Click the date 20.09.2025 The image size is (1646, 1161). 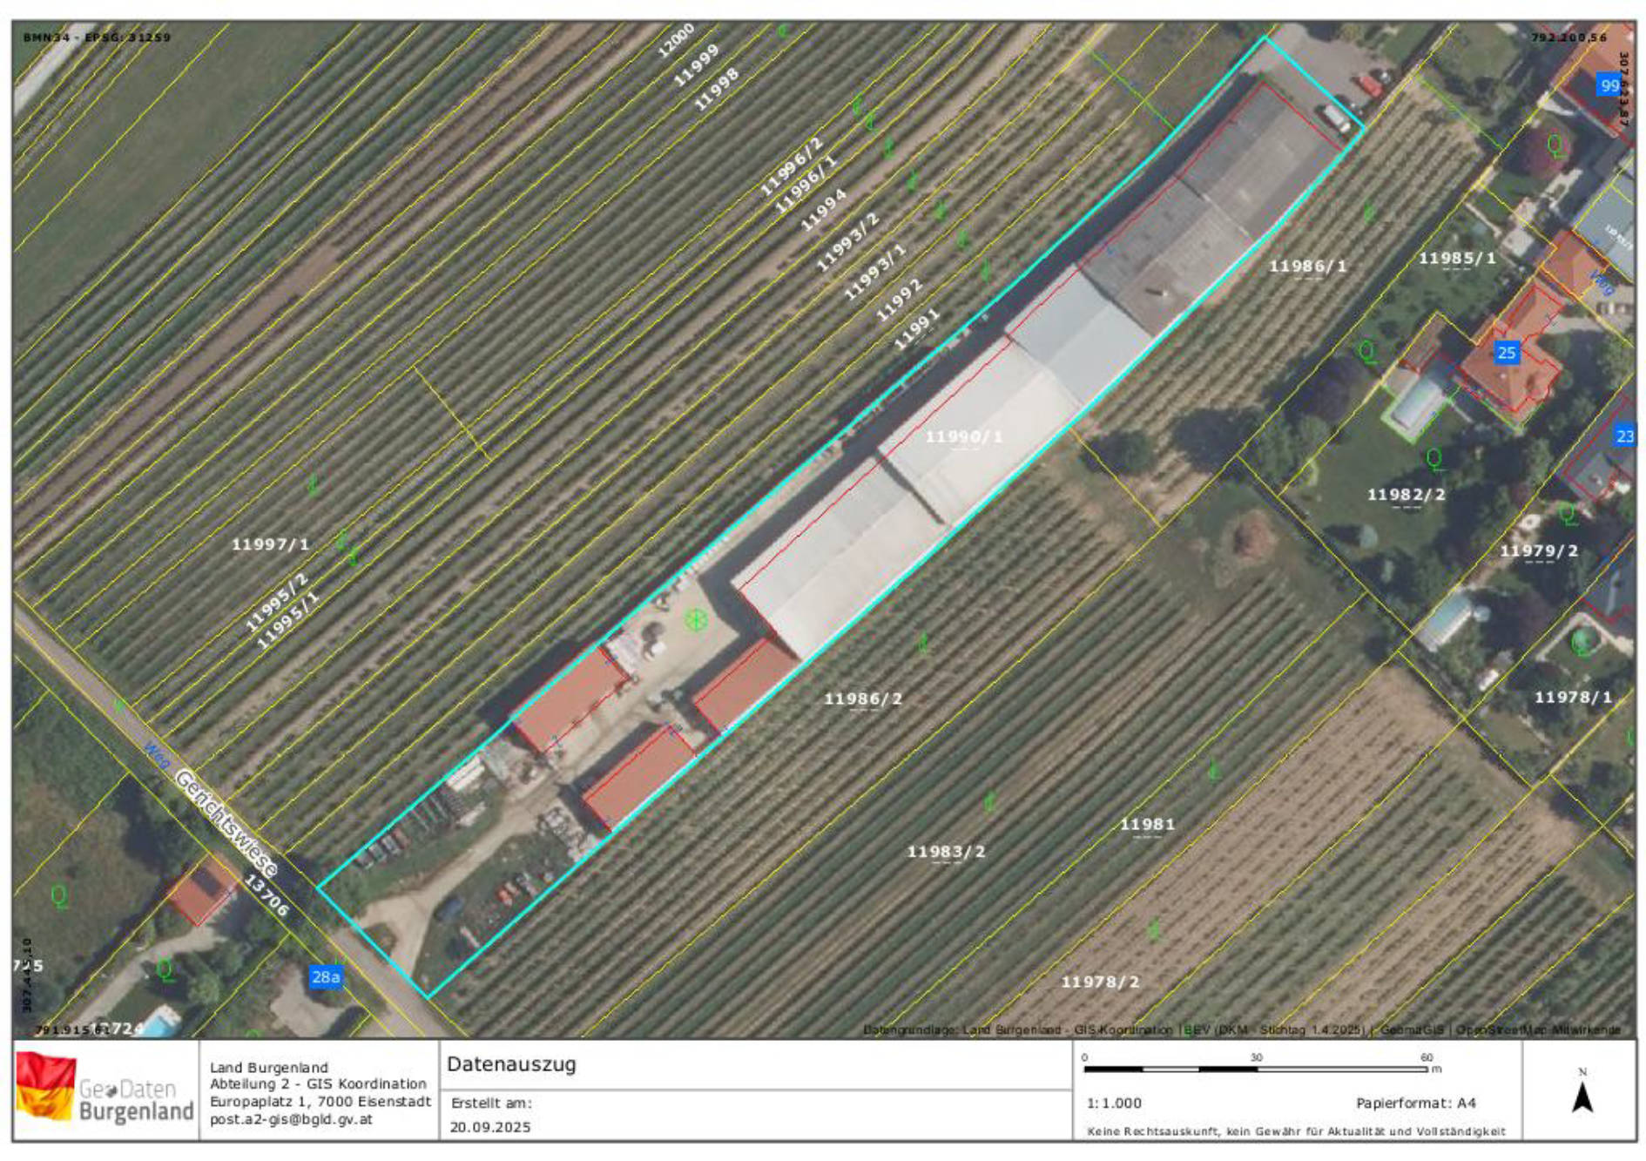(489, 1126)
